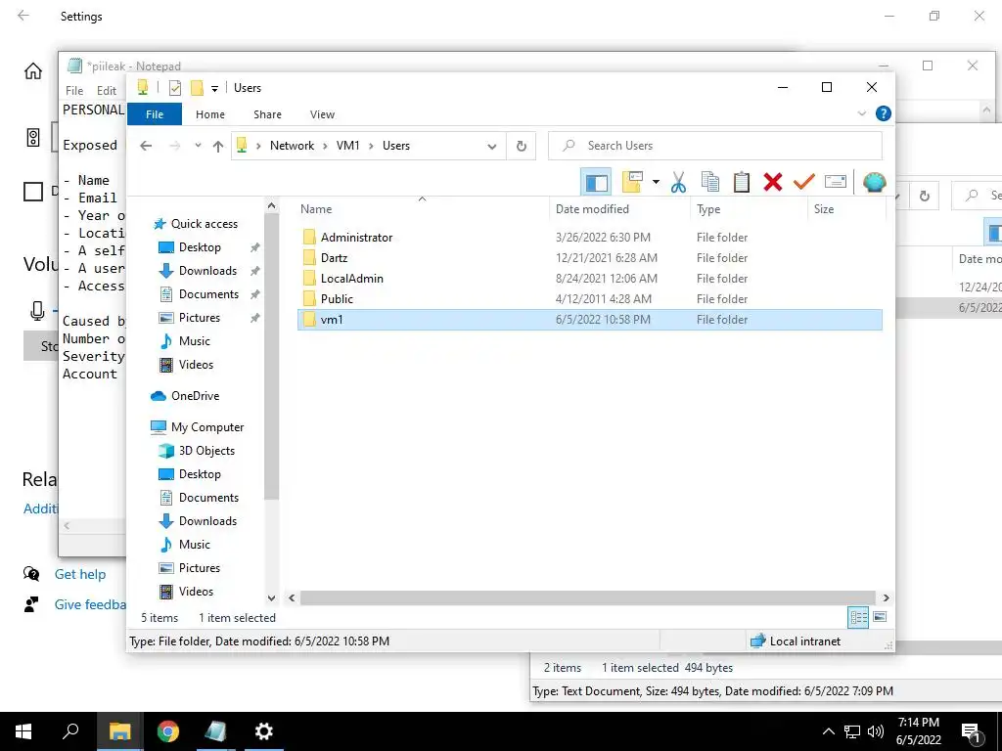This screenshot has width=1002, height=751.
Task: Click the shell globe toolbar icon
Action: (x=874, y=182)
